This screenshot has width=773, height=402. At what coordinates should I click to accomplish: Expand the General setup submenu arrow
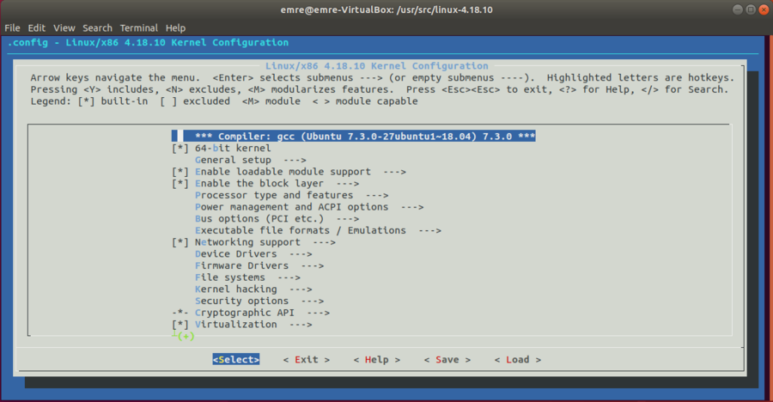(295, 161)
